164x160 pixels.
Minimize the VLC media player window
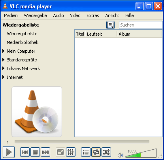(x=139, y=6)
